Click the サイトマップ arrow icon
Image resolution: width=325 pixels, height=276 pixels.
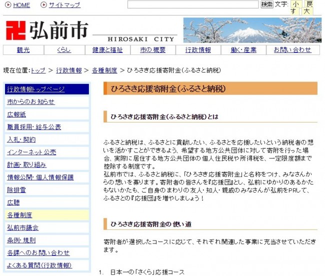43,5
